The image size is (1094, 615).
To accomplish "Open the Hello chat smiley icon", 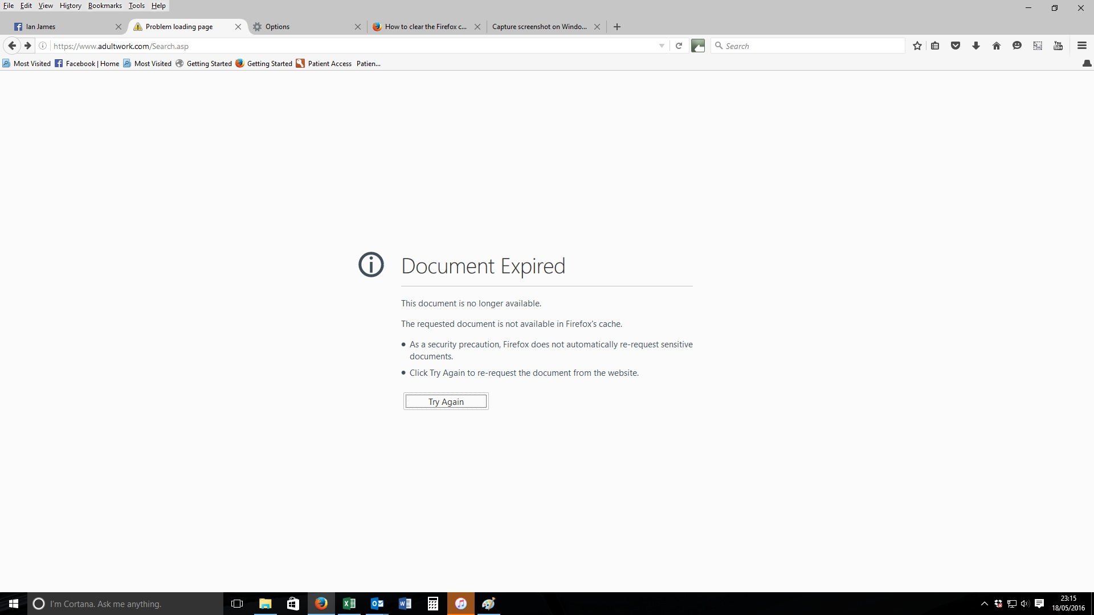I will (x=1017, y=46).
